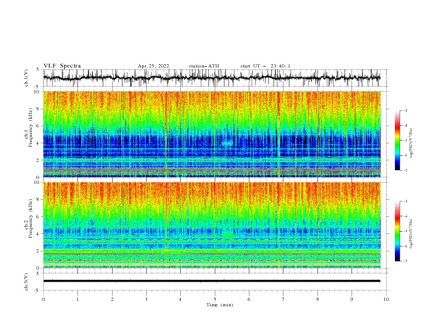The width and height of the screenshot is (435, 336).
Task: Click the date "Apr. 25, 2022"
Action: (153, 66)
